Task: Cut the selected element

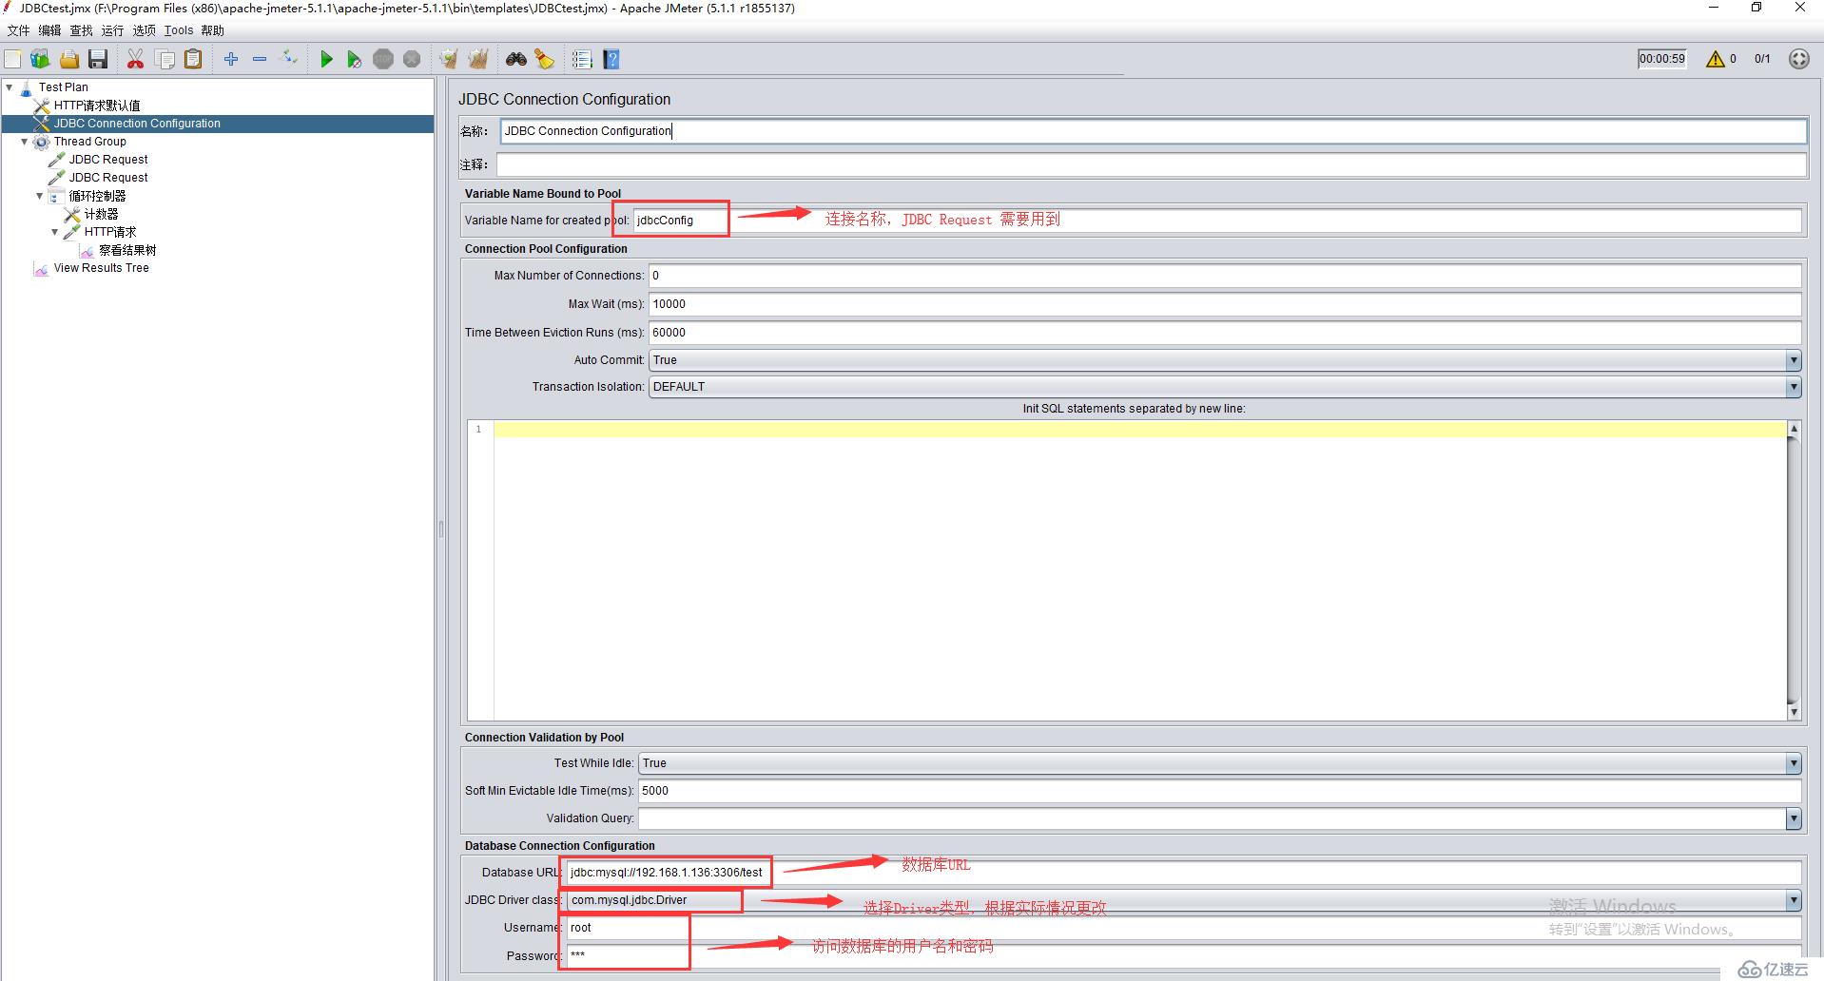Action: coord(136,59)
